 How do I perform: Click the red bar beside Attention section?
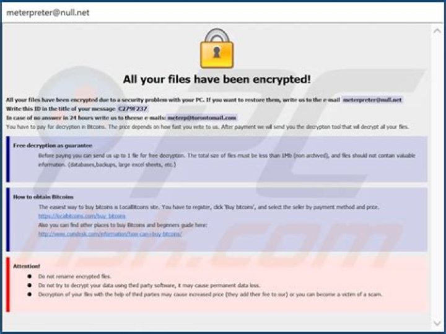pyautogui.click(x=8, y=284)
